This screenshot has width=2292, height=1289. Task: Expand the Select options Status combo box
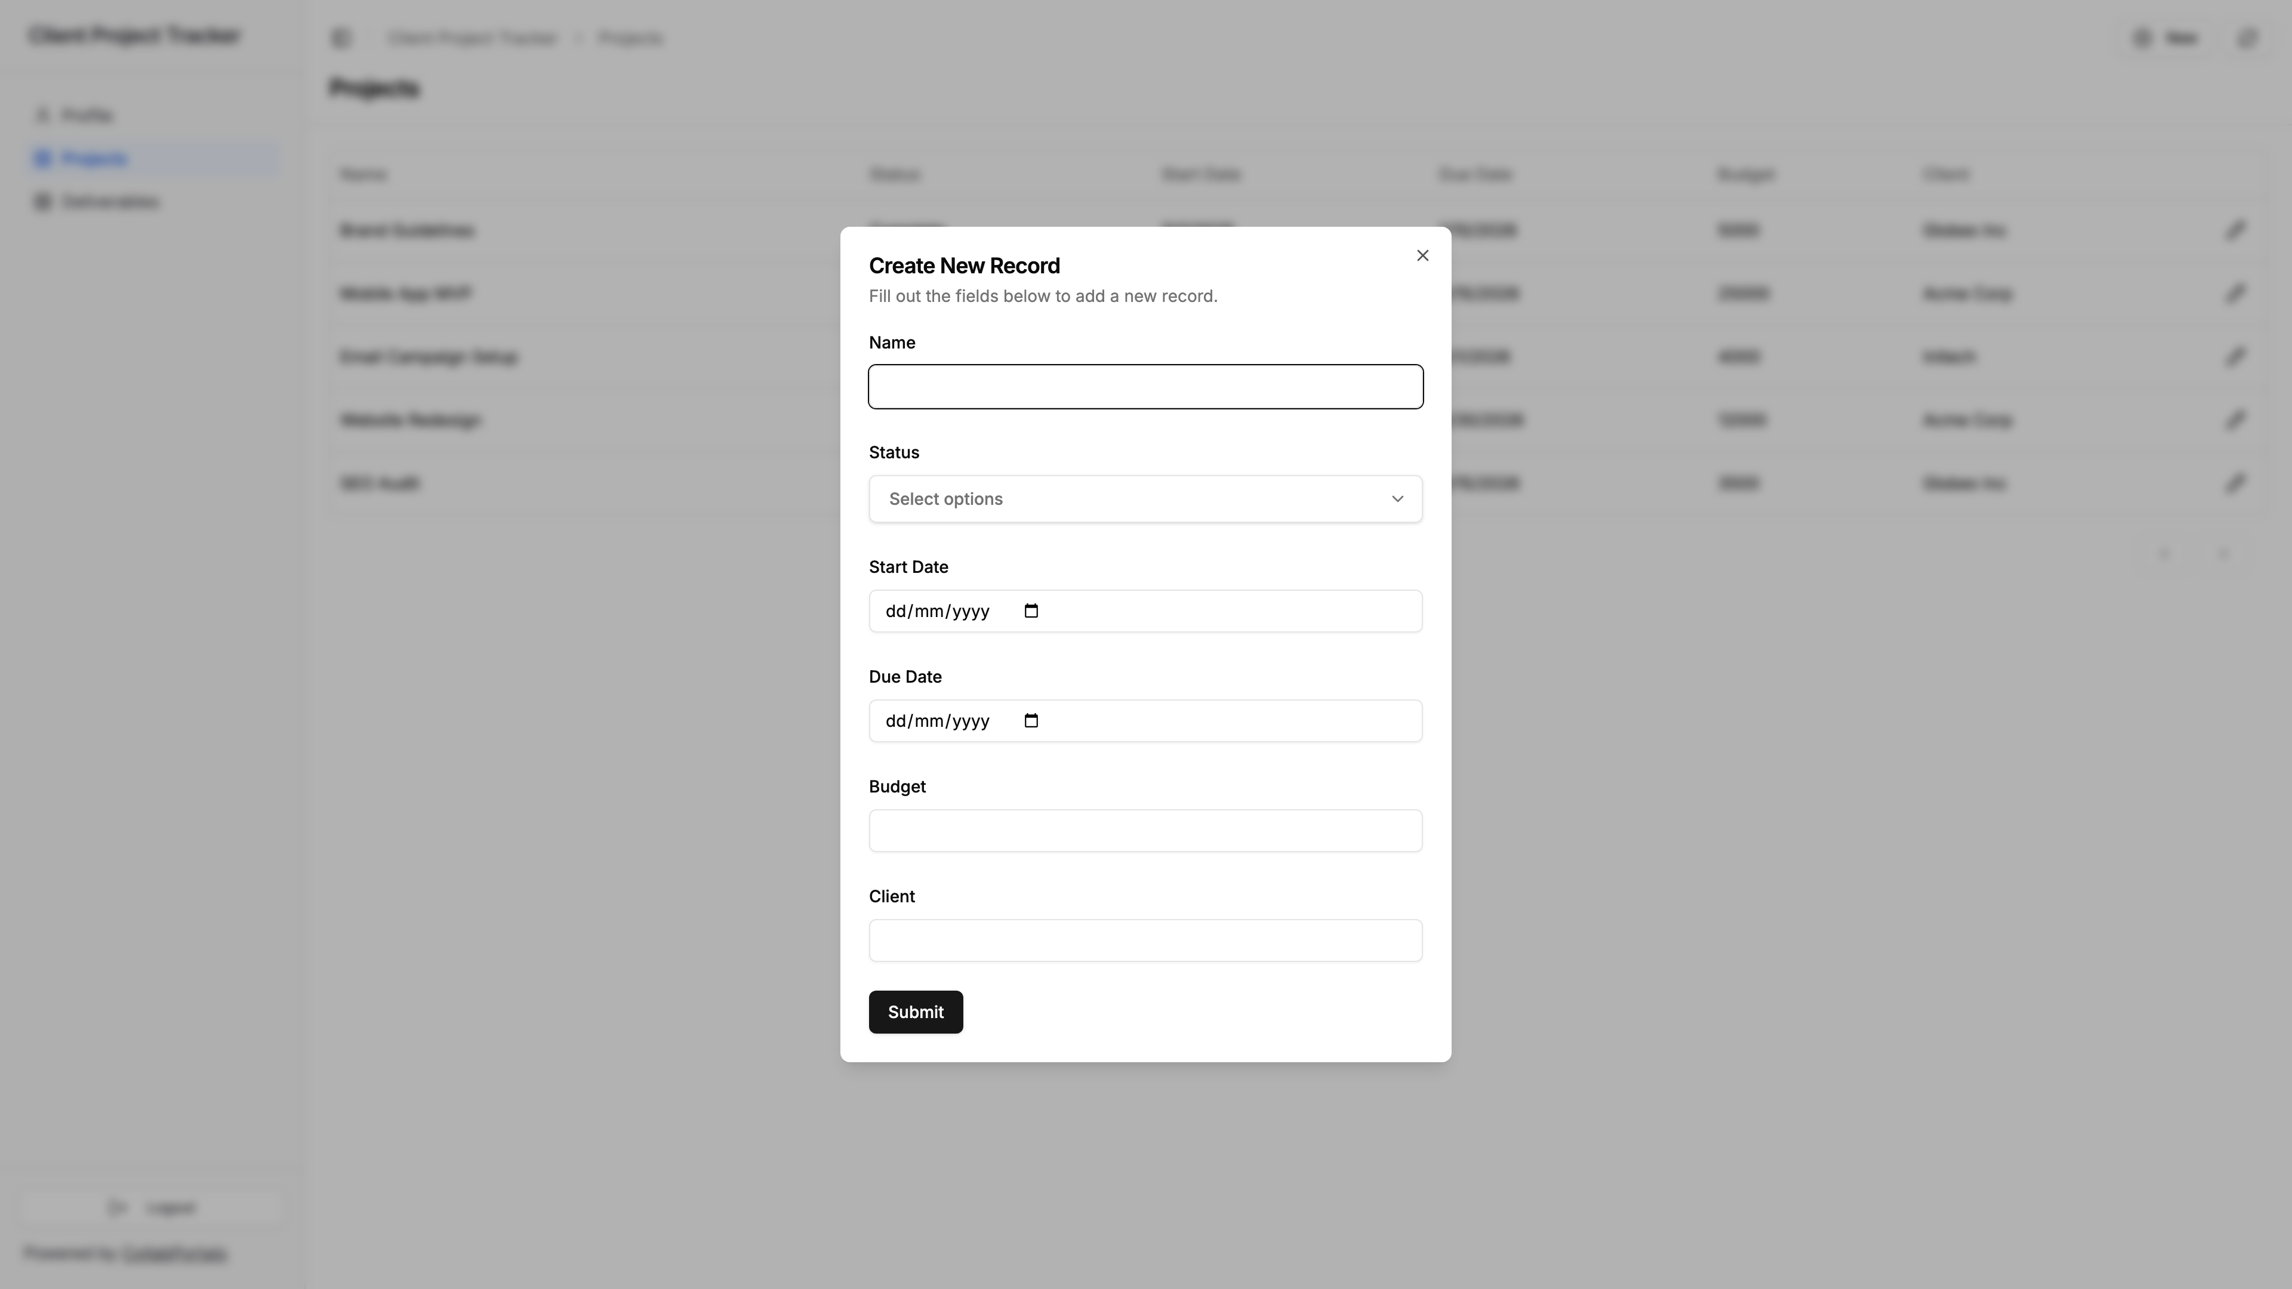(1144, 499)
